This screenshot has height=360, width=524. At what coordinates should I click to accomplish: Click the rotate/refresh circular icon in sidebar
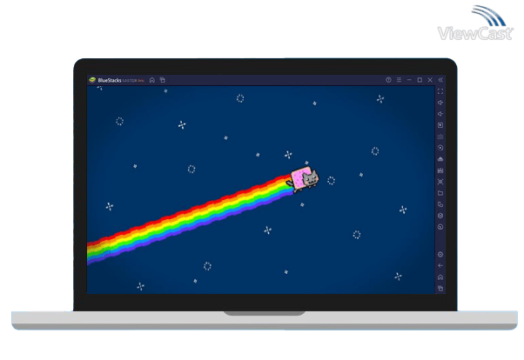point(440,227)
